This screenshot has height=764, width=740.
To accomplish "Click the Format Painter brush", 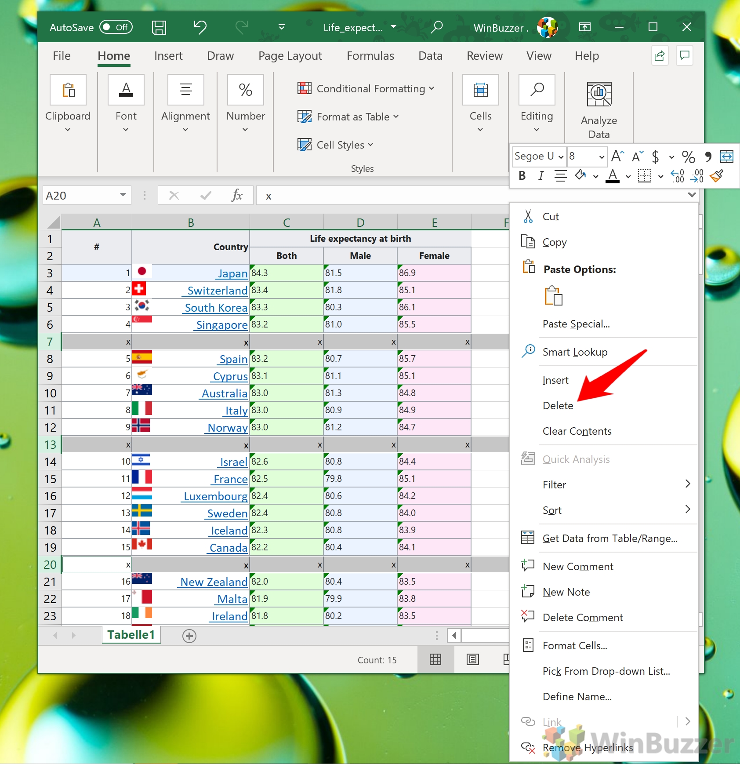I will click(x=717, y=176).
